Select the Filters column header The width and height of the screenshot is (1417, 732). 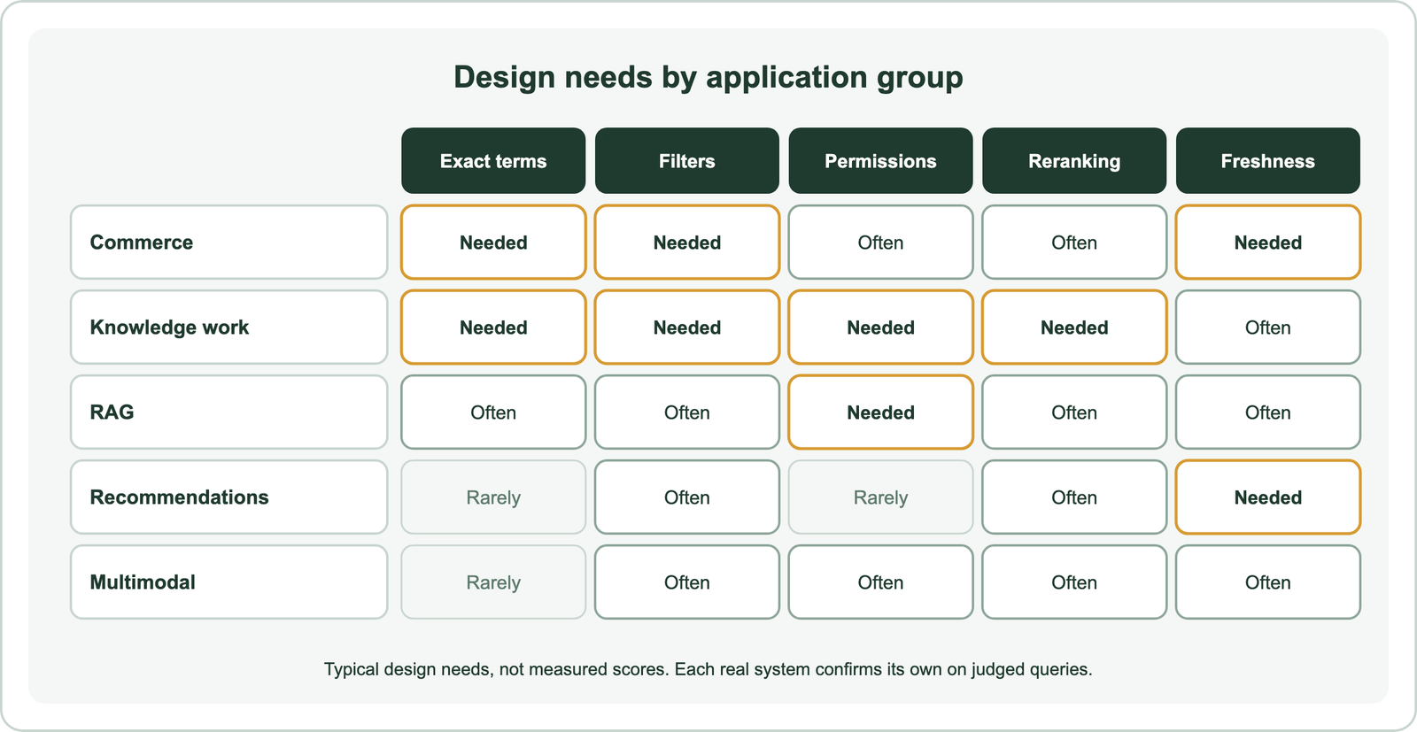tap(687, 161)
